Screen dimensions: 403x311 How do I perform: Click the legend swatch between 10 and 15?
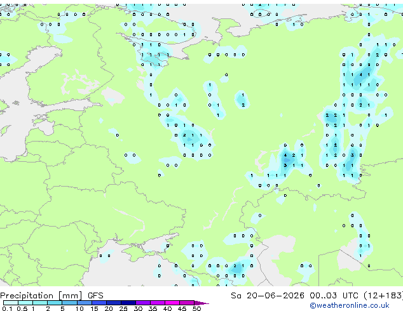click(x=84, y=303)
